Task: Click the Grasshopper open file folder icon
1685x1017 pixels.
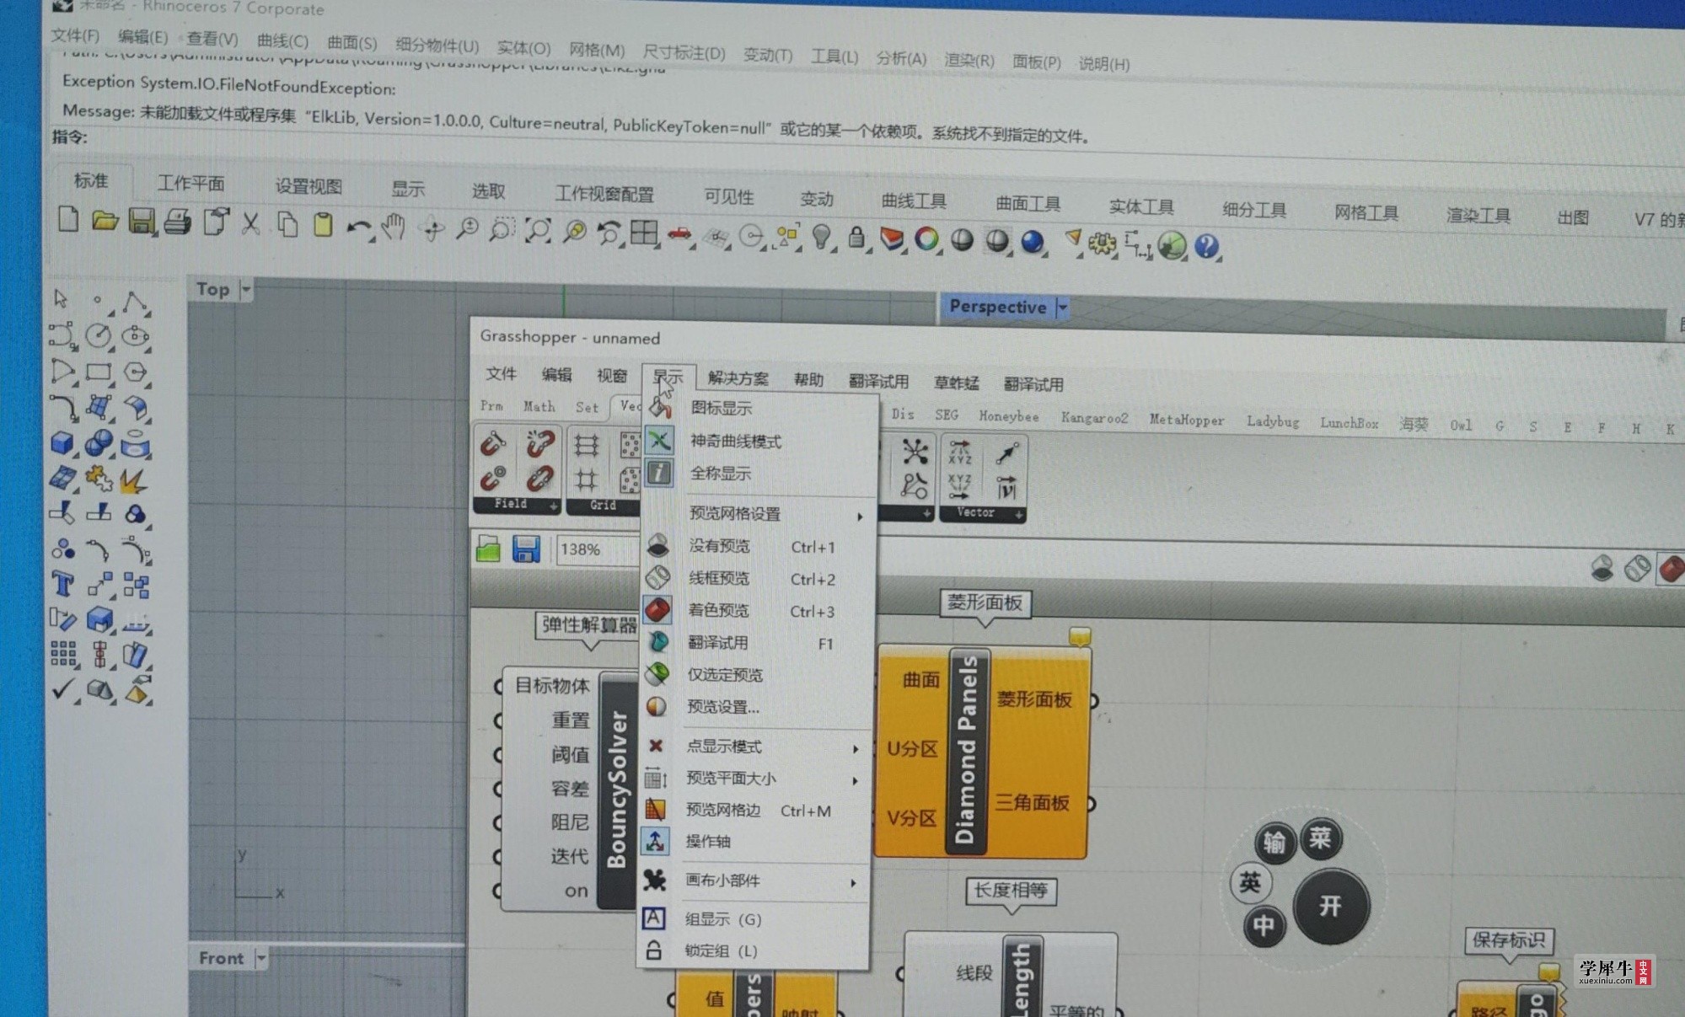Action: pyautogui.click(x=488, y=550)
